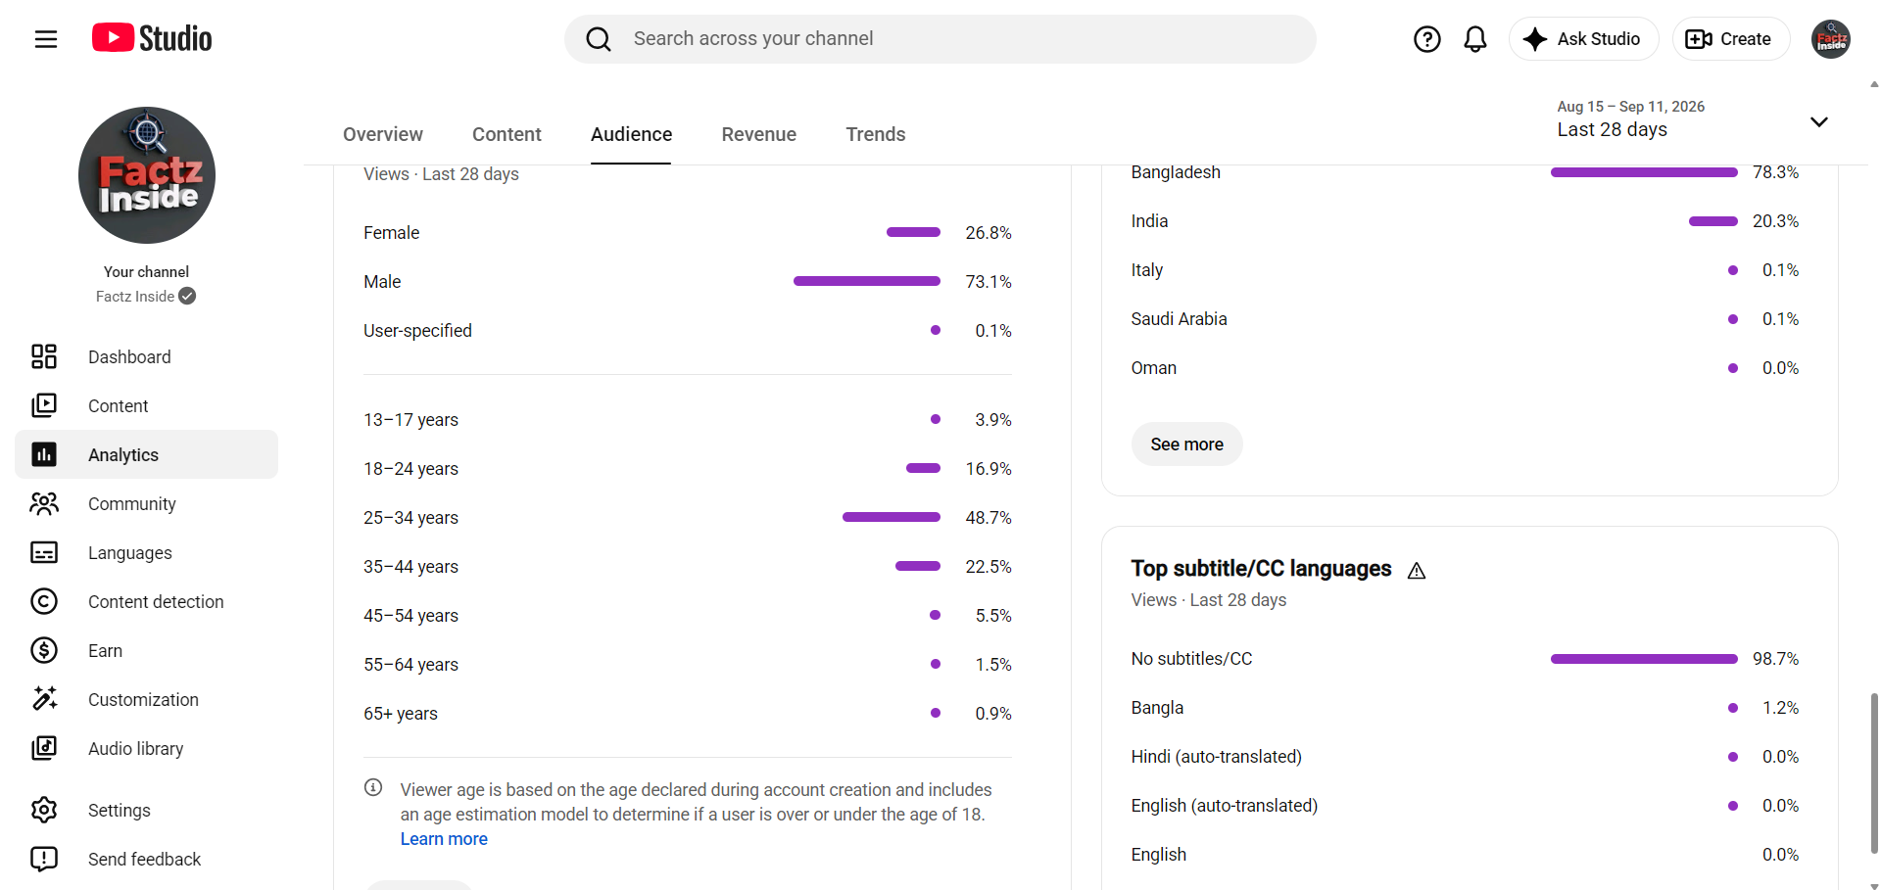Click the Ask Studio button
Image resolution: width=1881 pixels, height=890 pixels.
[1583, 39]
